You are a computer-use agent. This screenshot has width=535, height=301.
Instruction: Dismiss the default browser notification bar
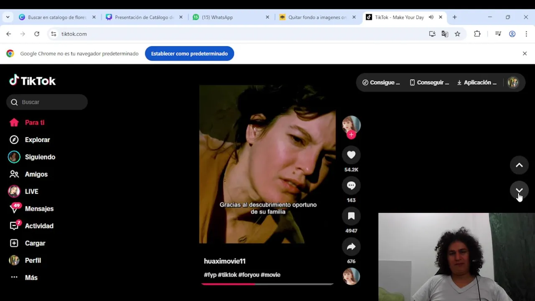pos(525,54)
